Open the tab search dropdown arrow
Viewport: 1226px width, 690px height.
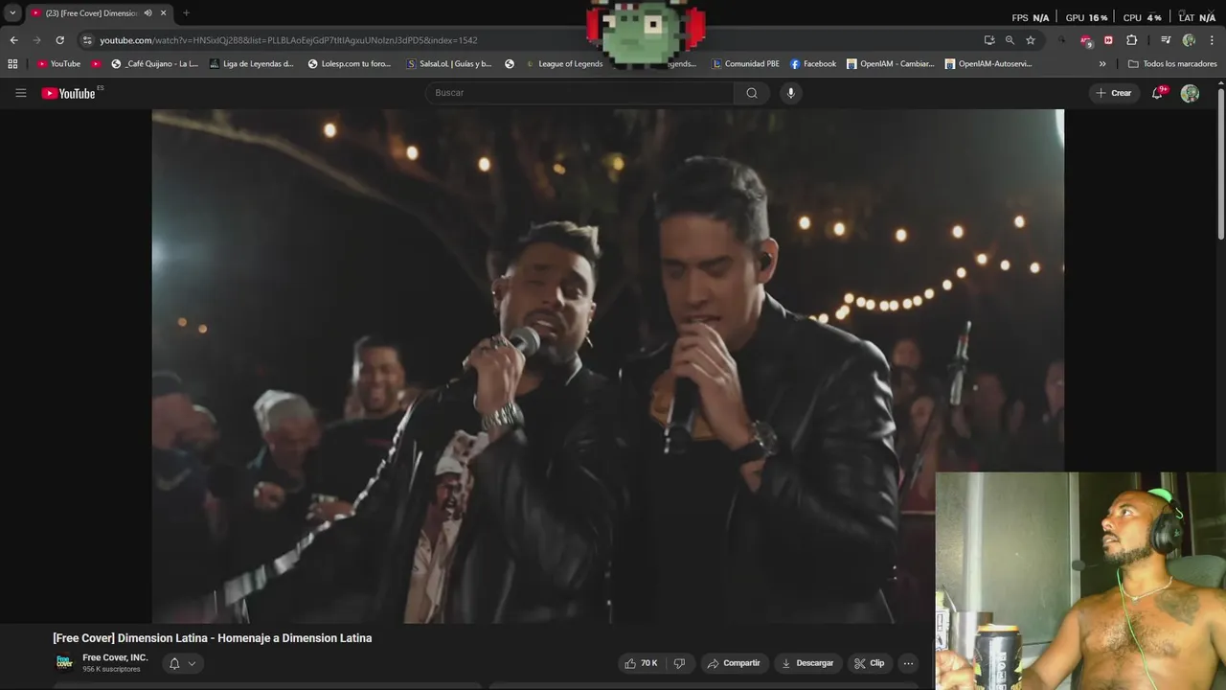12,13
